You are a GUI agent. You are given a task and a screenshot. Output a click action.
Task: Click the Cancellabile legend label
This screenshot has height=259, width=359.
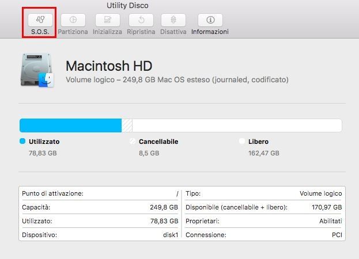click(158, 142)
